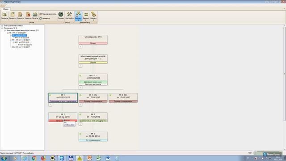Switch to the Общие ribbon tab
Viewport: 286px width, 161px height.
tap(6, 9)
